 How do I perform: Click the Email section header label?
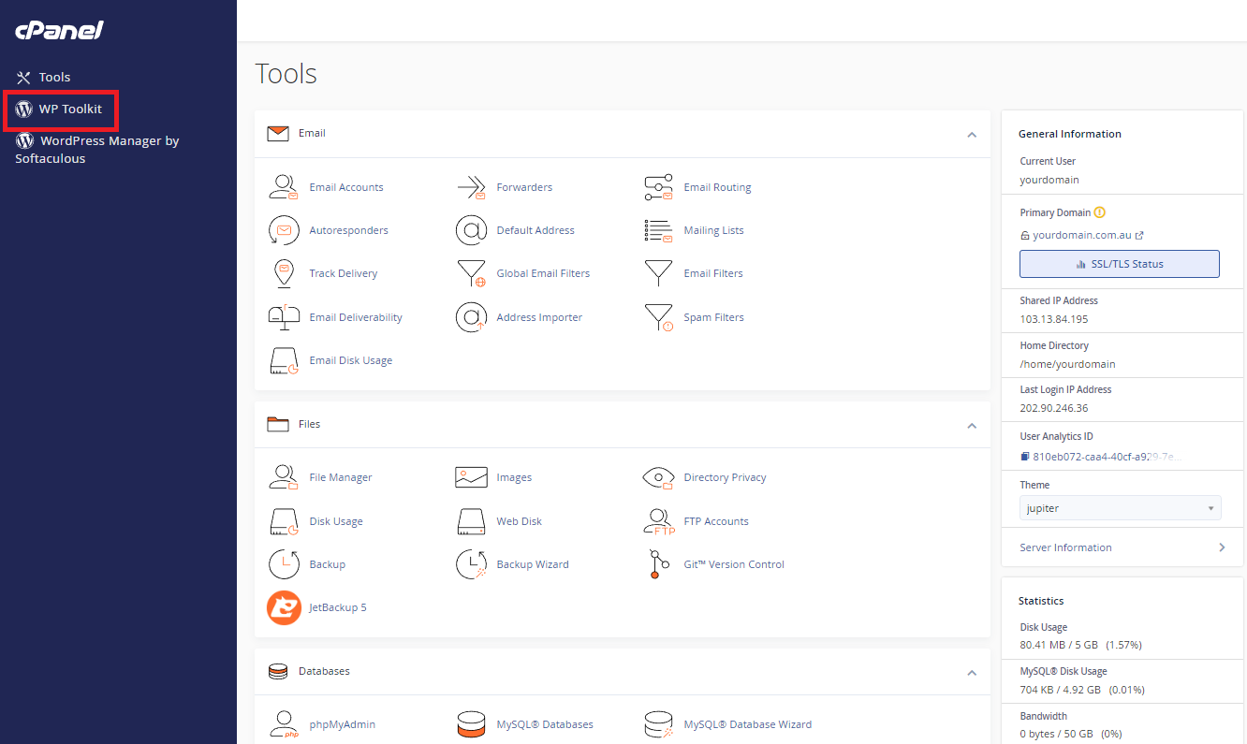click(x=312, y=133)
